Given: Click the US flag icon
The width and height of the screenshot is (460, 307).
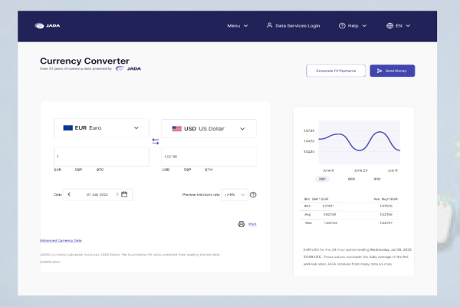Looking at the screenshot, I should [176, 129].
